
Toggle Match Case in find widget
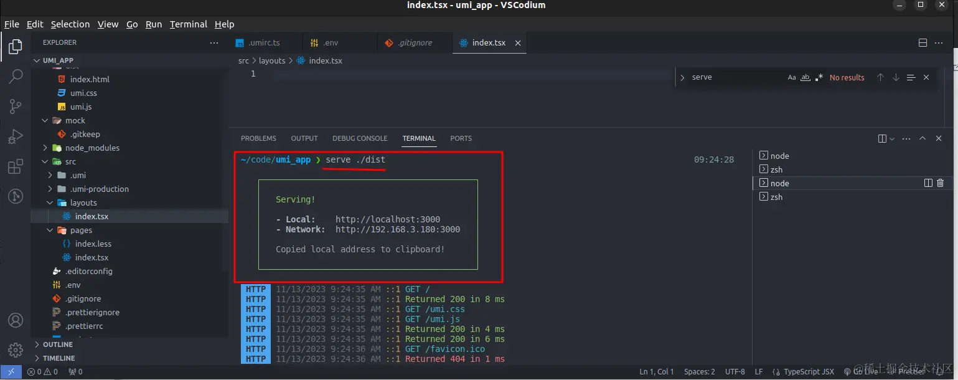tap(792, 77)
